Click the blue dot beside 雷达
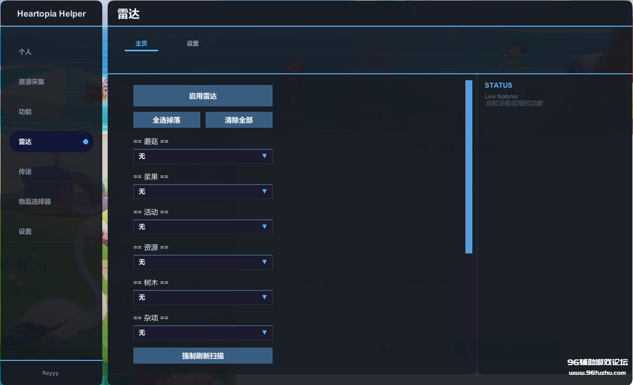Screen dimensions: 633x385 click(86, 142)
